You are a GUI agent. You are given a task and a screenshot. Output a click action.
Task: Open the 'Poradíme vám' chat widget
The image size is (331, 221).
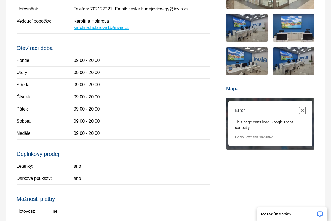(x=292, y=214)
